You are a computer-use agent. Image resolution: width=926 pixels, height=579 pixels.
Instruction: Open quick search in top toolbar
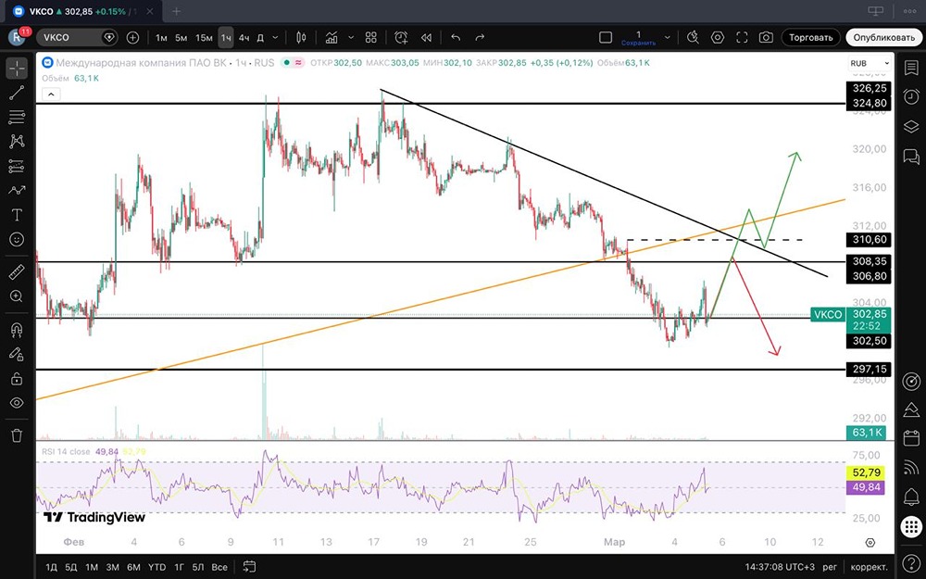coord(694,38)
